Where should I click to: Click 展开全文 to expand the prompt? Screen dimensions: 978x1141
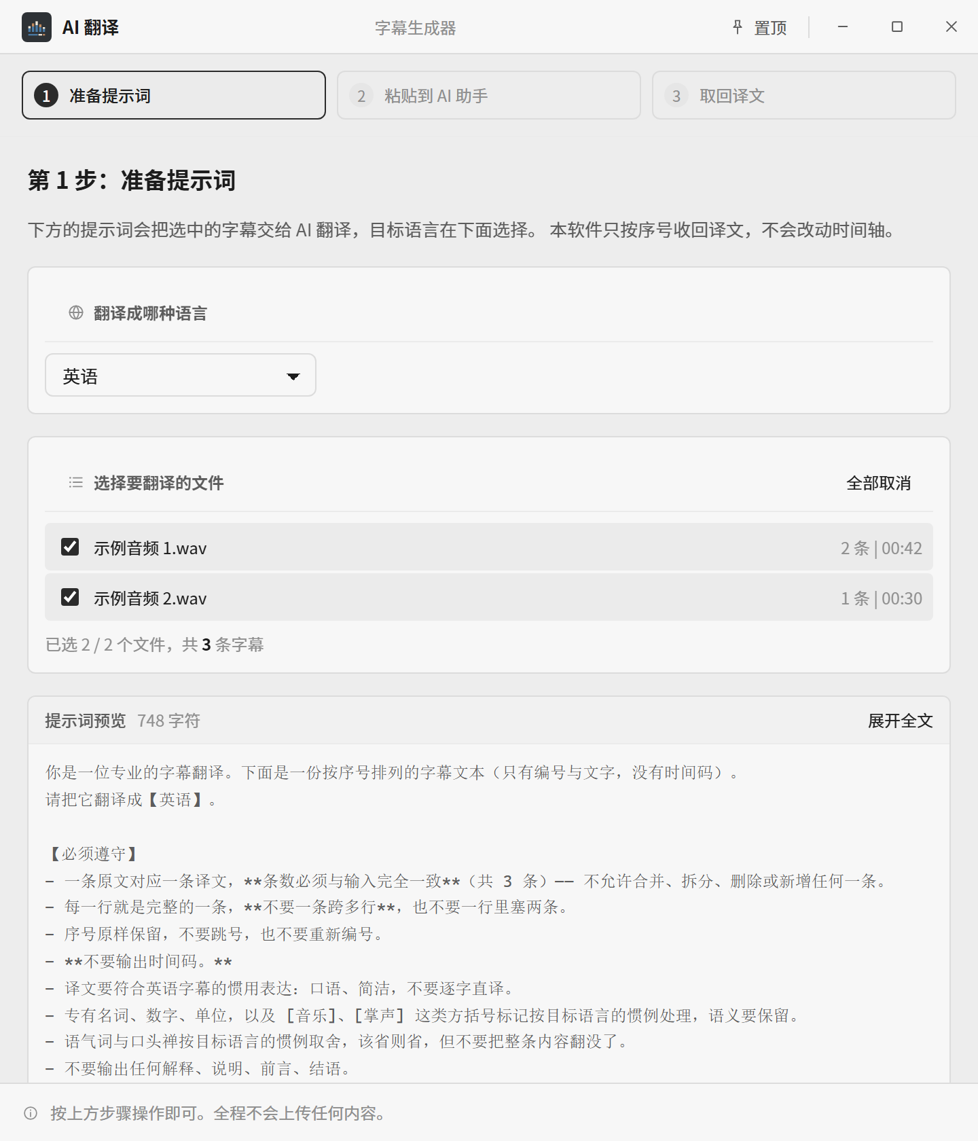pos(900,721)
